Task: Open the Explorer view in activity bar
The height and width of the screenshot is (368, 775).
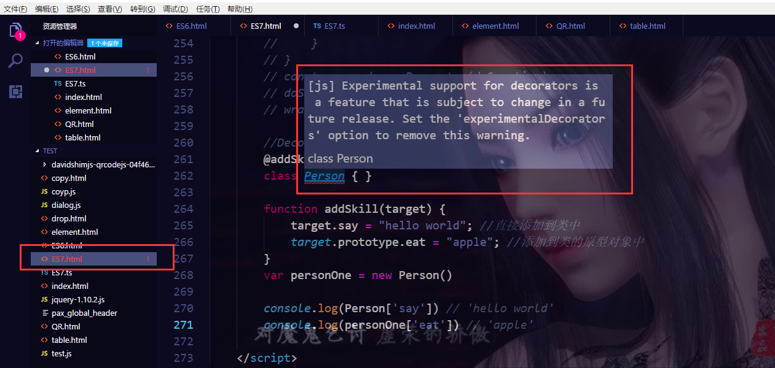Action: (x=15, y=30)
